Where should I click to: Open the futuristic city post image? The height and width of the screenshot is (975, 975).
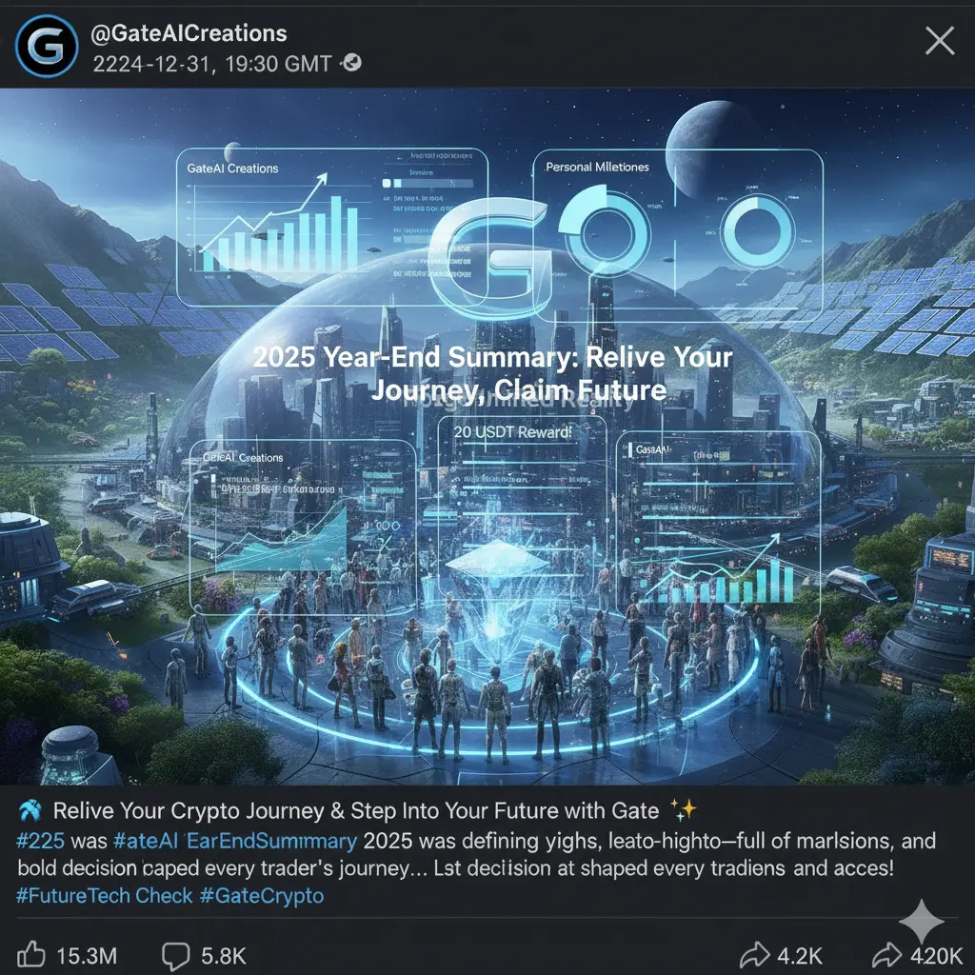tap(487, 436)
